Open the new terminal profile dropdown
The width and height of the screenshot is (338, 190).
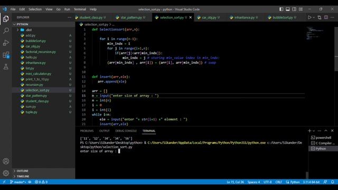click(314, 131)
